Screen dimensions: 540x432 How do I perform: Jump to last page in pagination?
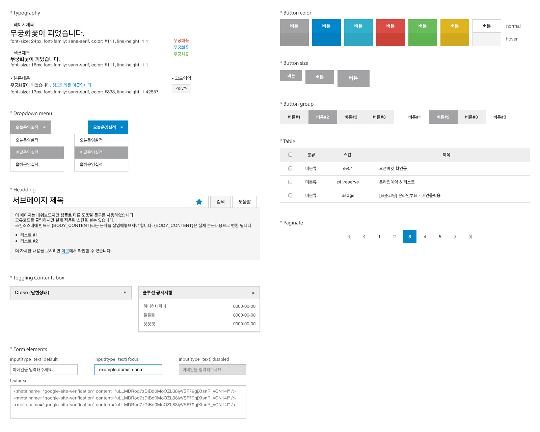[x=470, y=237]
